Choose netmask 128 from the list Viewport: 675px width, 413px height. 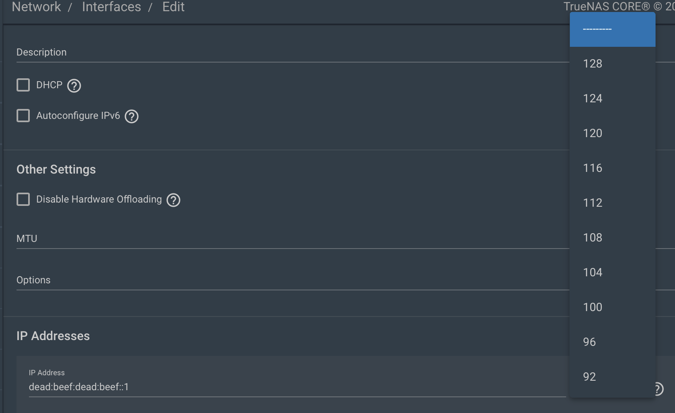[613, 64]
